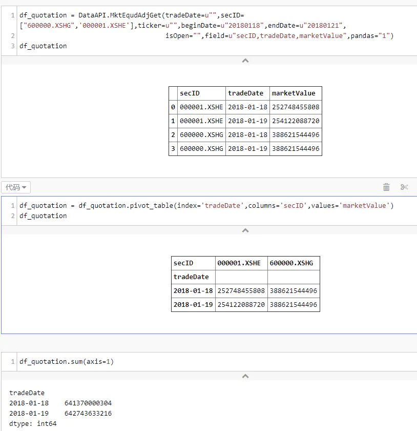Click the isOpen parameter line of the first cell
This screenshot has width=417, height=431.
coord(280,36)
